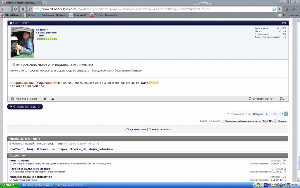300x188 pixels.
Task: Jump to the first page with Първи
Action: pyautogui.click(x=258, y=114)
